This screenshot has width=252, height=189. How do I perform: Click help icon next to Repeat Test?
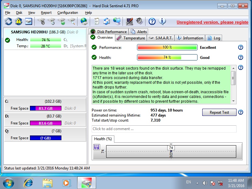coord(241,112)
